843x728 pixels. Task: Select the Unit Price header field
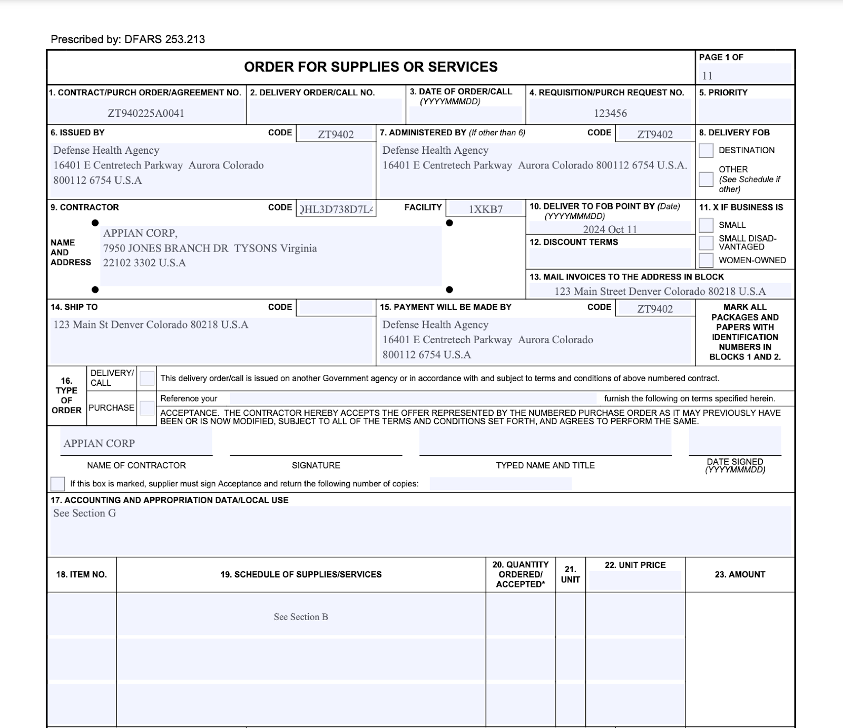point(635,581)
